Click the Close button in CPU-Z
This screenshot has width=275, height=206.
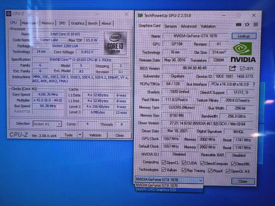[x=120, y=135]
